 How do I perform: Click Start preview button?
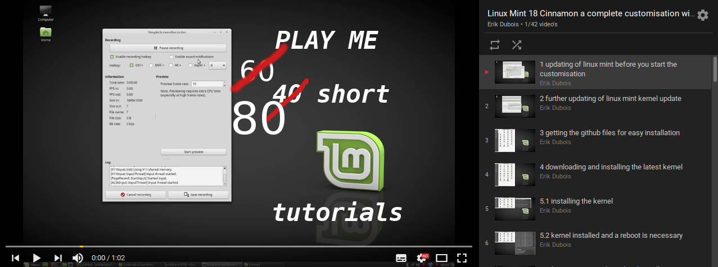point(193,151)
